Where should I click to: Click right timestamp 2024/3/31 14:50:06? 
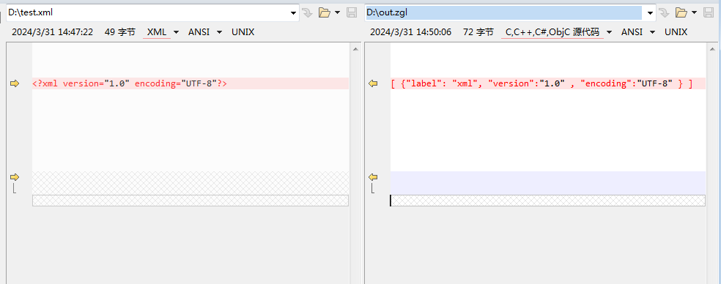pos(410,32)
